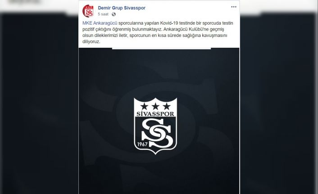The width and height of the screenshot is (318, 194).
Task: Open the dark Sivasspor post image
Action: point(159,121)
